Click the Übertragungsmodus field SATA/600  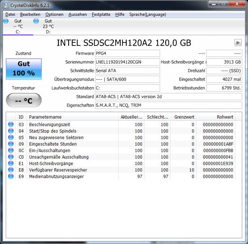[128, 79]
